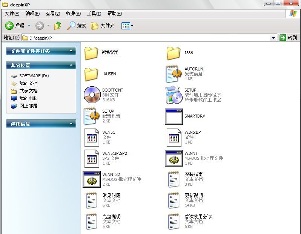Open the Back history dropdown arrow
Image resolution: width=301 pixels, height=234 pixels.
point(29,26)
